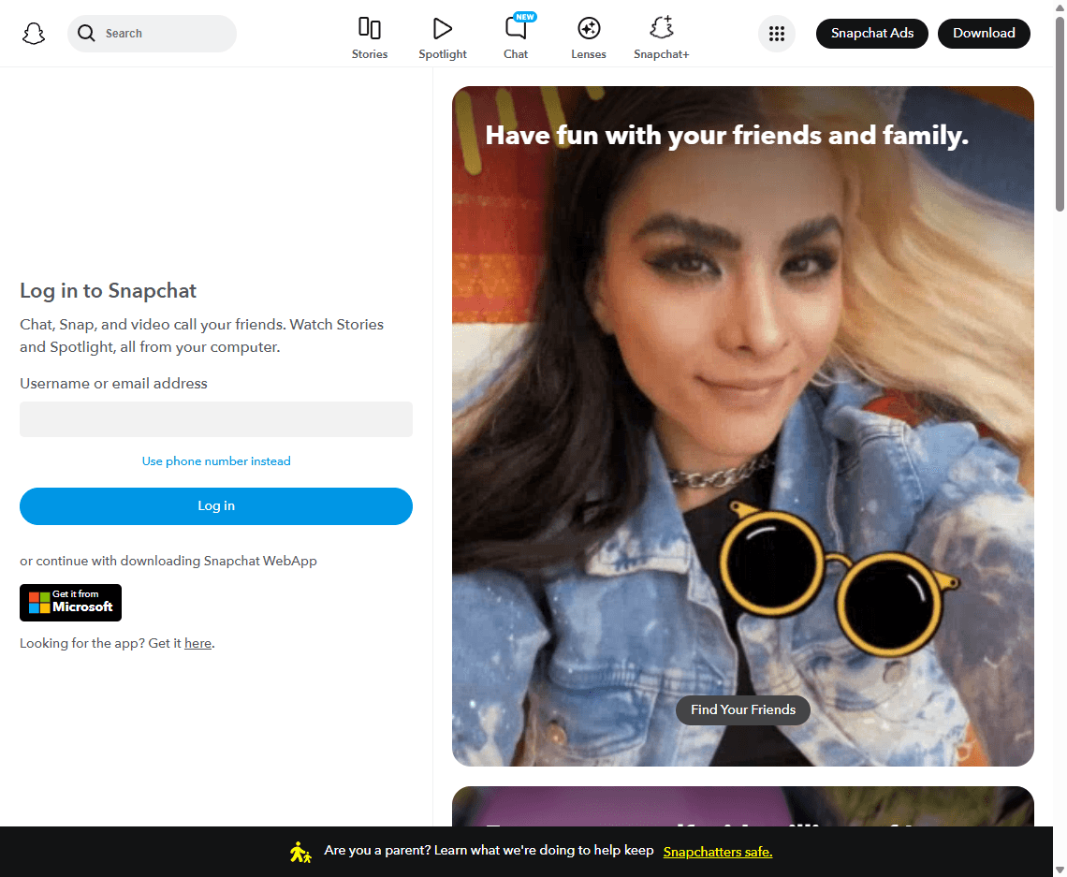This screenshot has height=877, width=1067.
Task: Click the page vertical scrollbar thumb
Action: [x=1060, y=116]
